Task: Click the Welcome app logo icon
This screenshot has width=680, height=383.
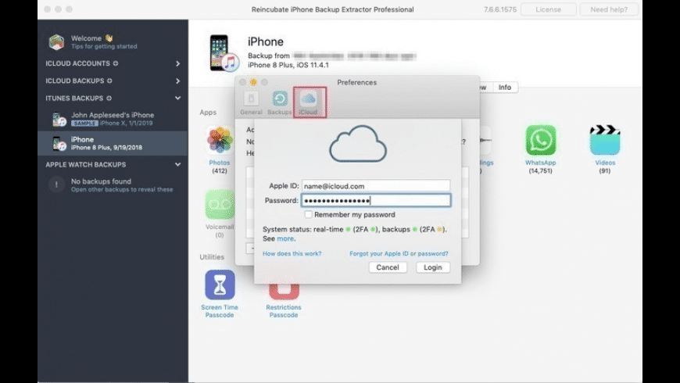Action: pos(56,41)
